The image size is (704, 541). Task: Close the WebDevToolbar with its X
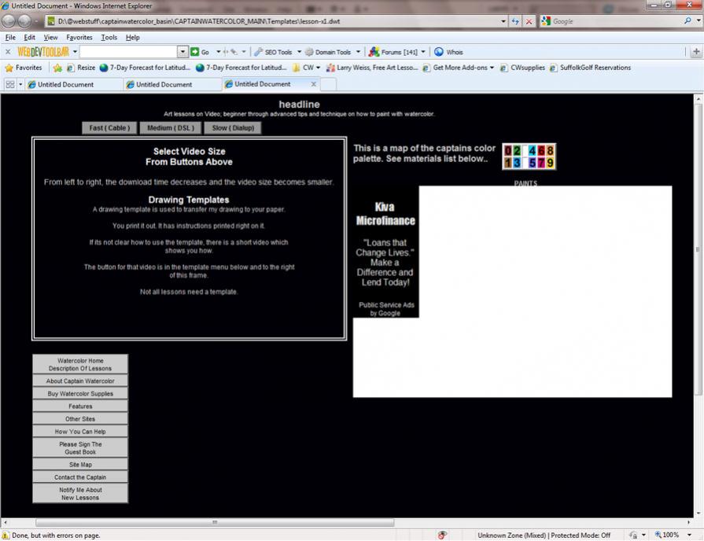pos(8,52)
